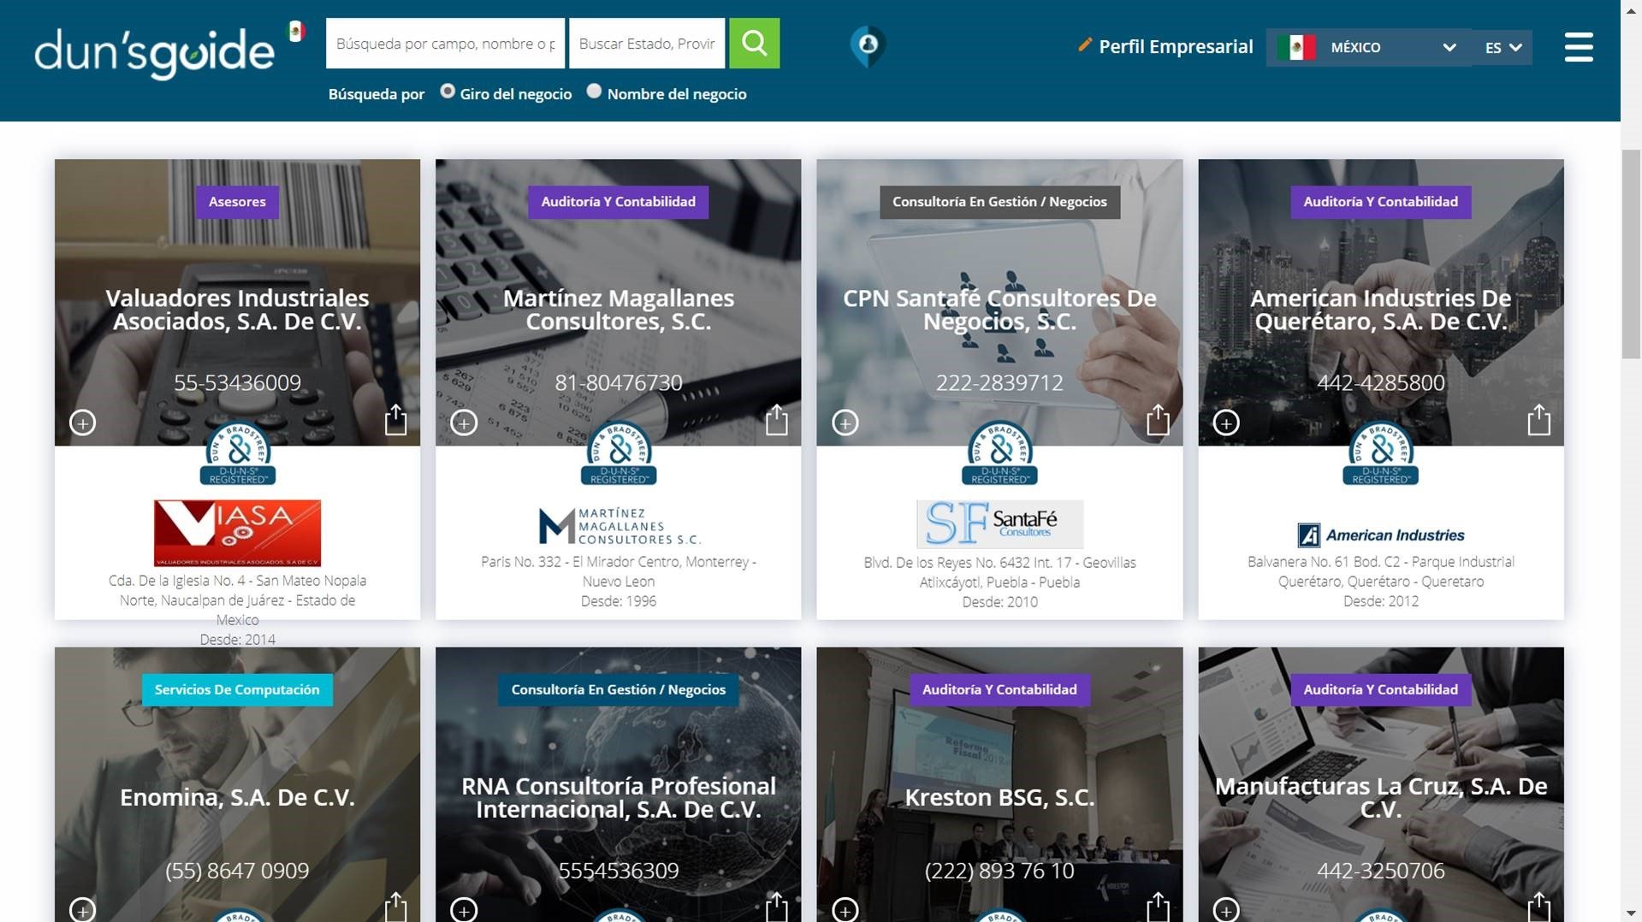Click the VIASA company logo

click(237, 533)
